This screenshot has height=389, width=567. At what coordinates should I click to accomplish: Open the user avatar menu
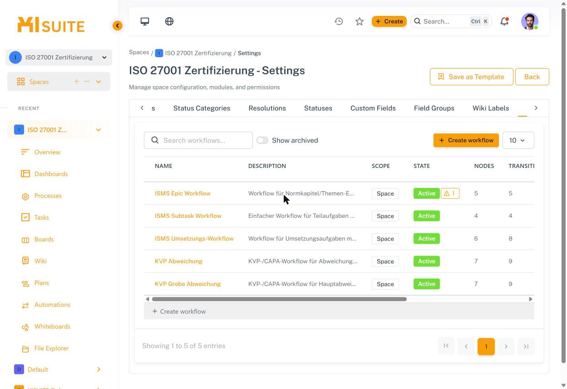pos(530,21)
